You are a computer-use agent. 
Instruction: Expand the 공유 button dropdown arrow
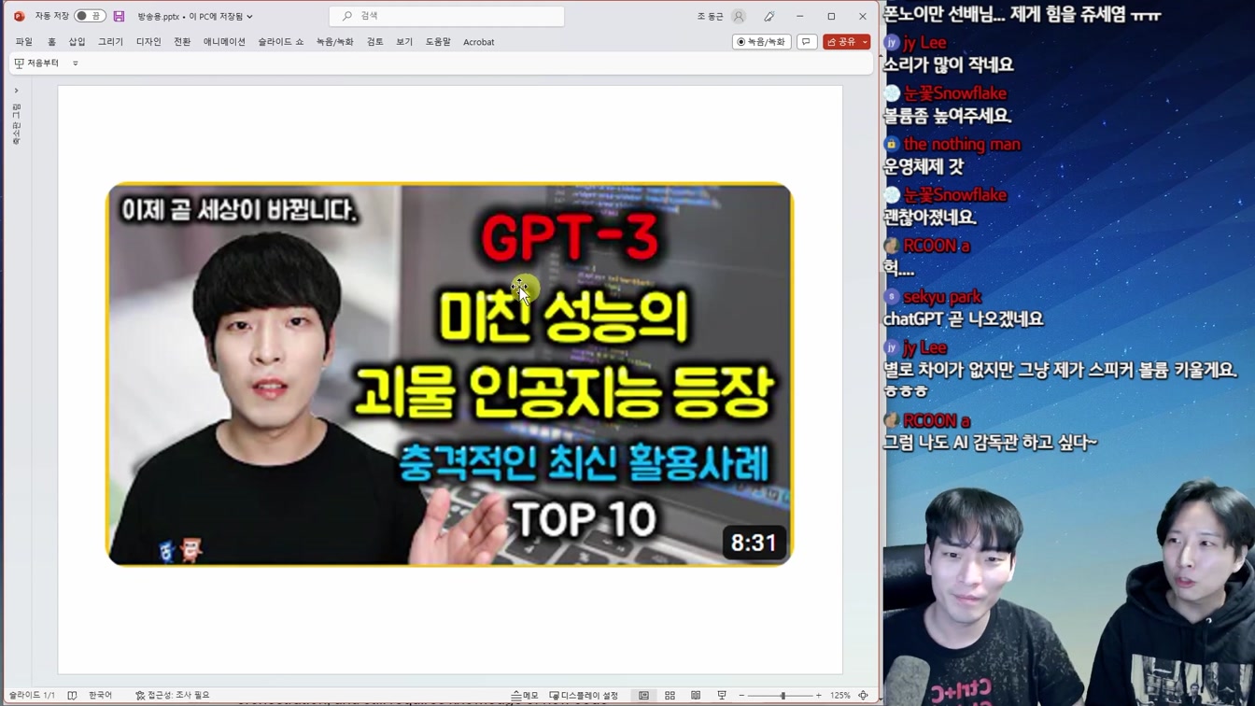[x=866, y=42]
